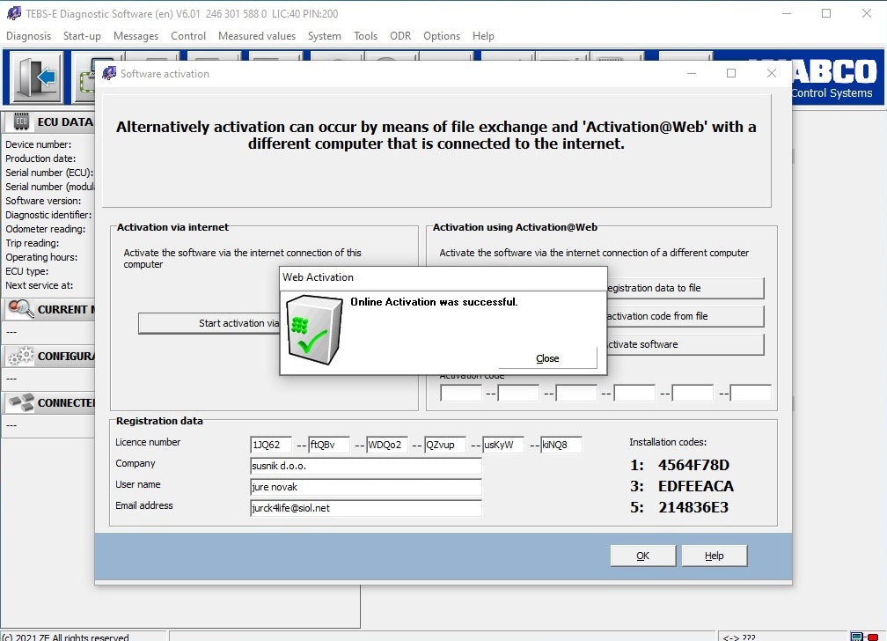Viewport: 887px width, 641px height.
Task: Click the second Activation code field
Action: (x=519, y=393)
